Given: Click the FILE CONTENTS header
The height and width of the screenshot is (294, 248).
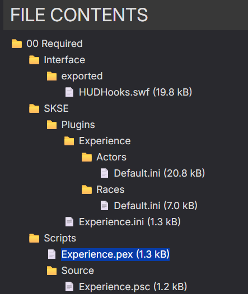Looking at the screenshot, I should (x=79, y=15).
